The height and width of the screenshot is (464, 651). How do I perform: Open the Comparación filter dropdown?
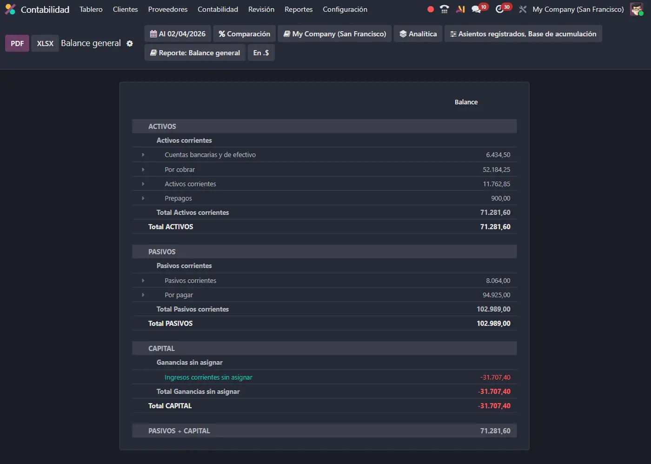tap(244, 34)
